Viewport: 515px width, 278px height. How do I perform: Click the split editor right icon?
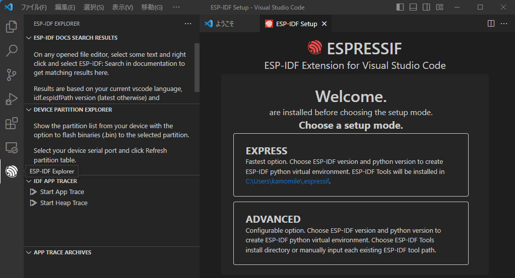pos(491,24)
